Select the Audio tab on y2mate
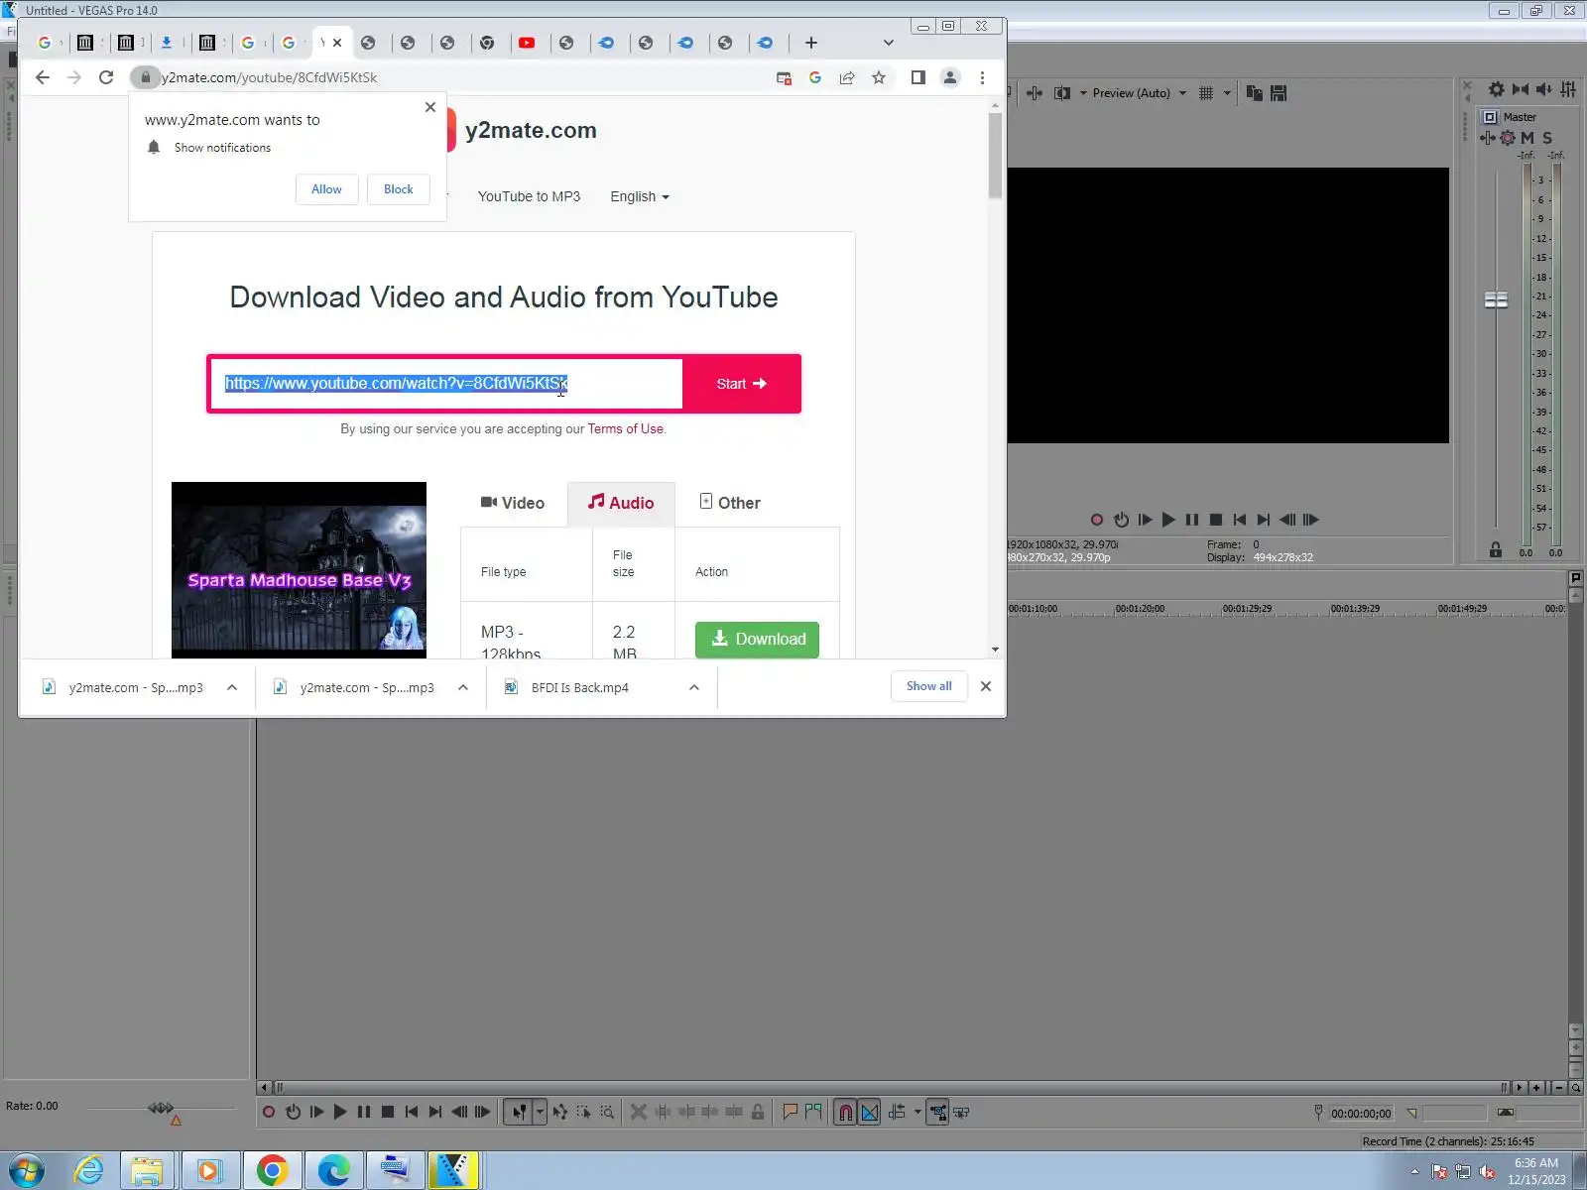Viewport: 1587px width, 1190px height. pyautogui.click(x=621, y=503)
